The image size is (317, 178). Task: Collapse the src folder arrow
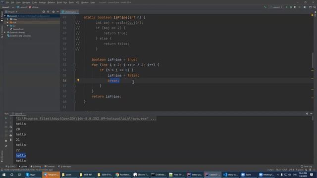tap(8, 26)
